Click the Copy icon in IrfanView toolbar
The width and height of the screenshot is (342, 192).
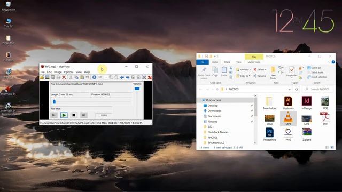click(76, 77)
